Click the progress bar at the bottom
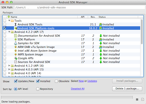This screenshot has width=146, height=104. click(x=67, y=97)
